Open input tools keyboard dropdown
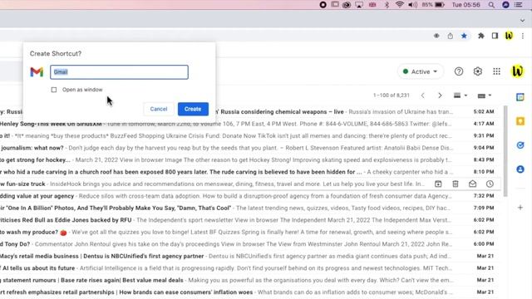 coord(485,96)
